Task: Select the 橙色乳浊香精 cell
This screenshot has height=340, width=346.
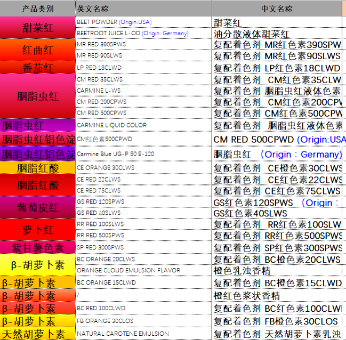Action: (x=277, y=270)
